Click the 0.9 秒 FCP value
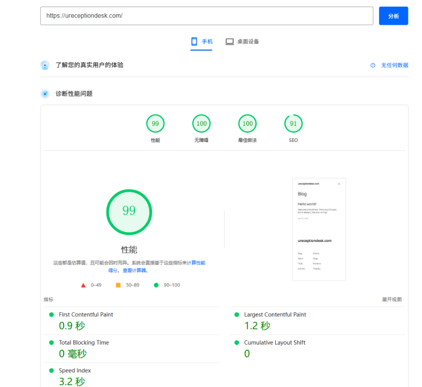This screenshot has width=422, height=387. tap(72, 326)
